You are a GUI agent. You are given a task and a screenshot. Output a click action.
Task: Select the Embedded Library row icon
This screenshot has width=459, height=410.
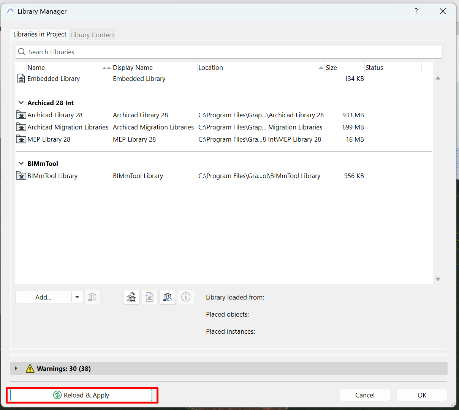[x=21, y=79]
